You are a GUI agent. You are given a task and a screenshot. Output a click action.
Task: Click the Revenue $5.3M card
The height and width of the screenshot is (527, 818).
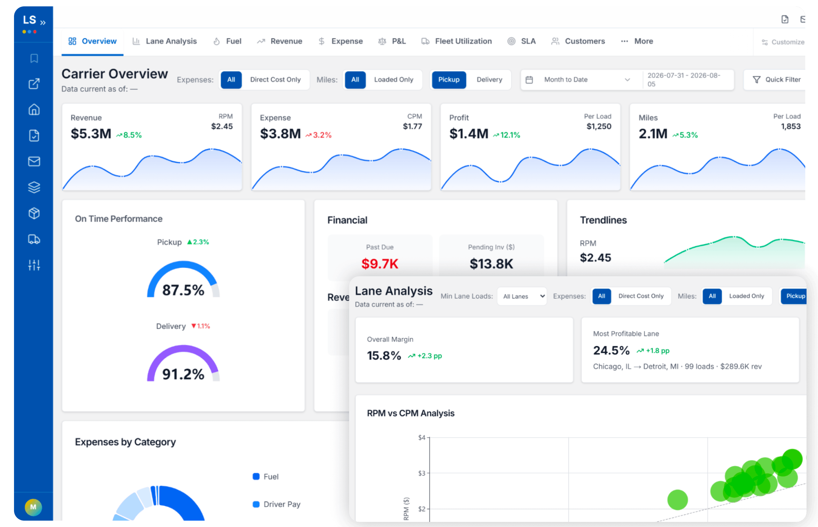[152, 147]
